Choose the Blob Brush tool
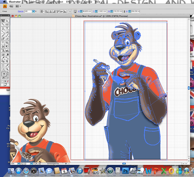This screenshot has height=177, width=194. [x=3, y=39]
